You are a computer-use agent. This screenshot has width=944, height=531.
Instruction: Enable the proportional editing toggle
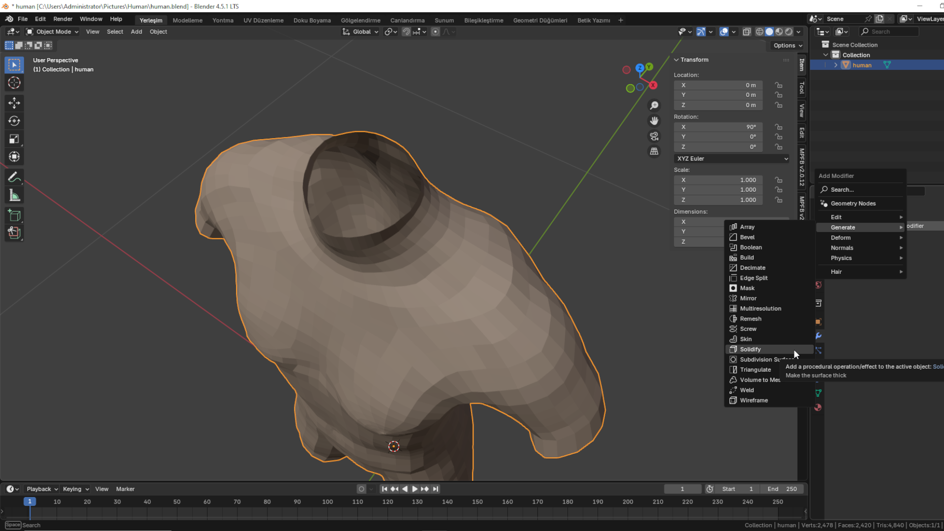click(x=435, y=31)
